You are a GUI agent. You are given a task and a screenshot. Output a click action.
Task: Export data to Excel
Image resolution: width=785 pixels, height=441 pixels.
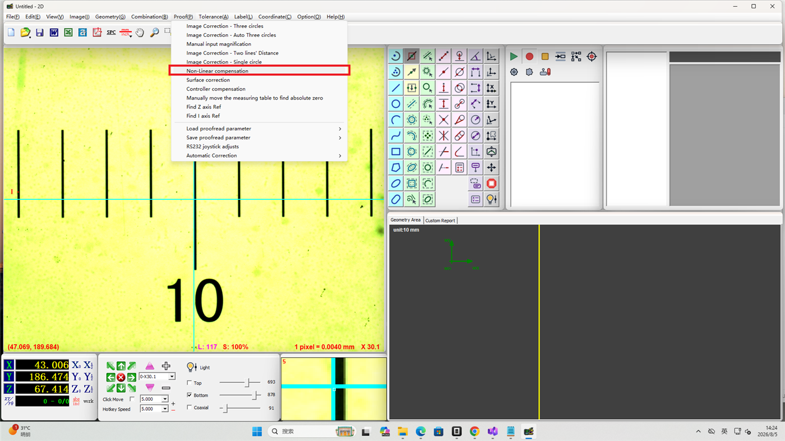coord(68,32)
